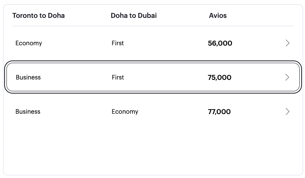Image resolution: width=305 pixels, height=178 pixels.
Task: Click Economy in the 77,000 Avios row
Action: 125,112
